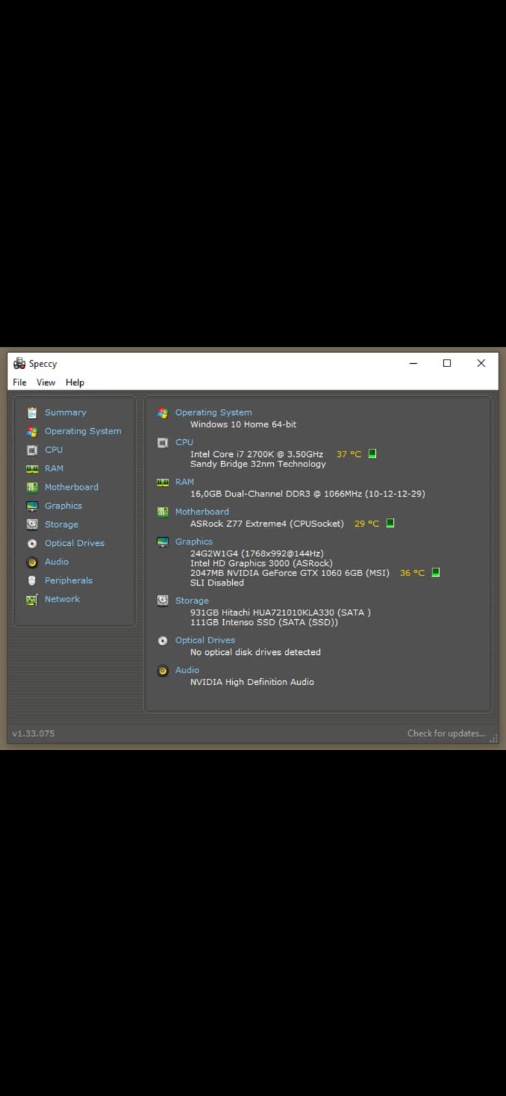
Task: Click the CPU chip icon in sidebar
Action: [x=31, y=450]
